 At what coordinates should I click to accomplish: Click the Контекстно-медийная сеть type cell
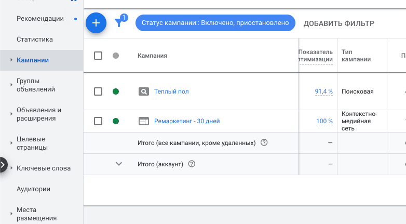point(359,121)
